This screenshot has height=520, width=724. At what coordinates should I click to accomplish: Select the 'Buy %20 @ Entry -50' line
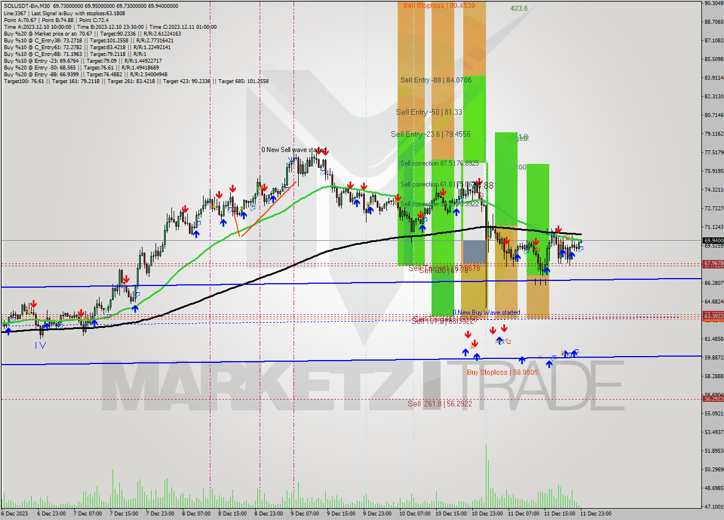81,67
